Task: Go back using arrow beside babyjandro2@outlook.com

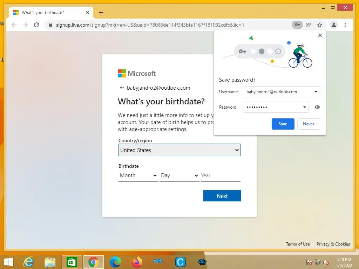Action: click(122, 88)
